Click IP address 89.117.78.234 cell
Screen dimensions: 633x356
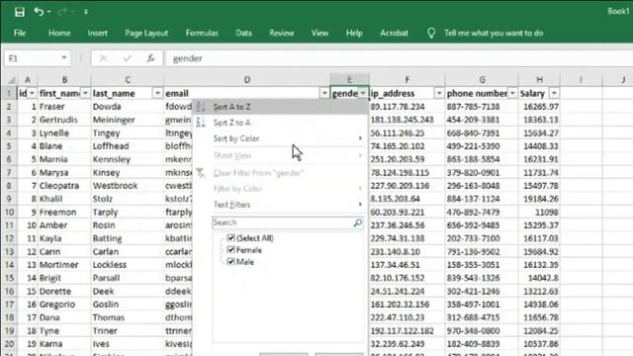pos(407,107)
